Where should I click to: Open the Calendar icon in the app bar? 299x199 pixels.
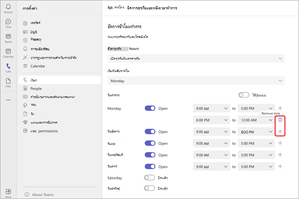[8, 53]
